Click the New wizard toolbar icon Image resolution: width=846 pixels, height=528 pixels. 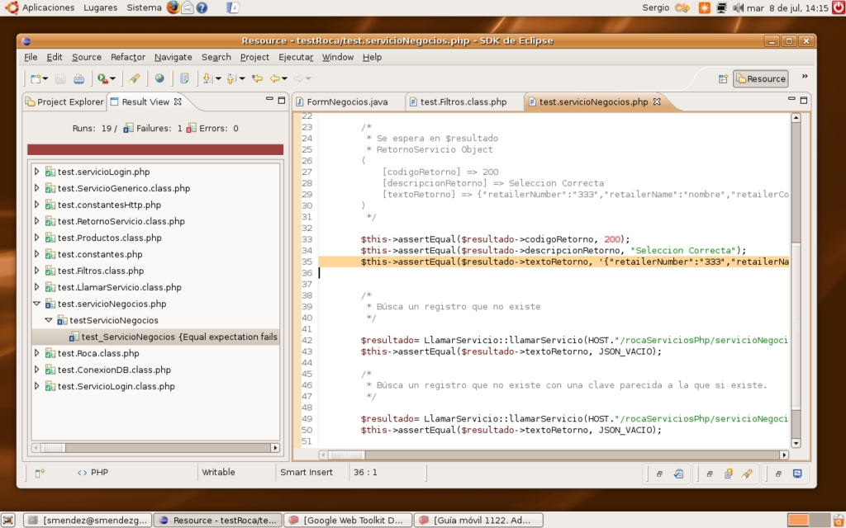click(36, 78)
